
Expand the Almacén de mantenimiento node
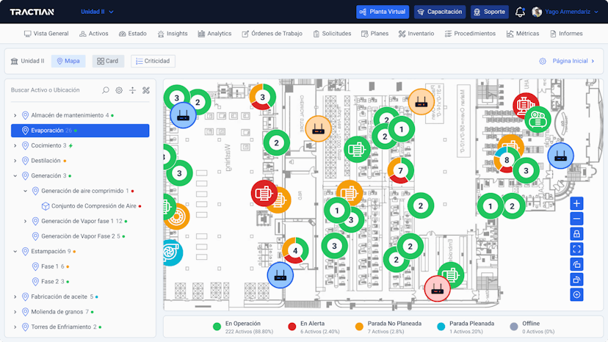tap(15, 115)
